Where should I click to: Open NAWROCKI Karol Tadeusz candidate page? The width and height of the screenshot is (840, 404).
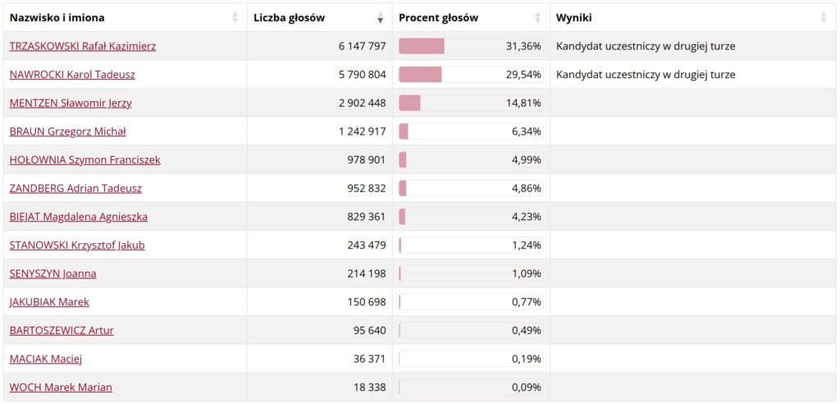click(x=72, y=75)
